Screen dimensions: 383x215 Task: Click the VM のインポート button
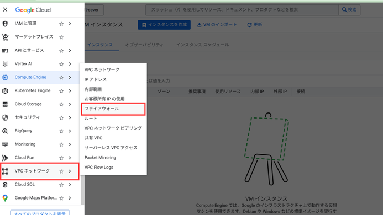217,25
